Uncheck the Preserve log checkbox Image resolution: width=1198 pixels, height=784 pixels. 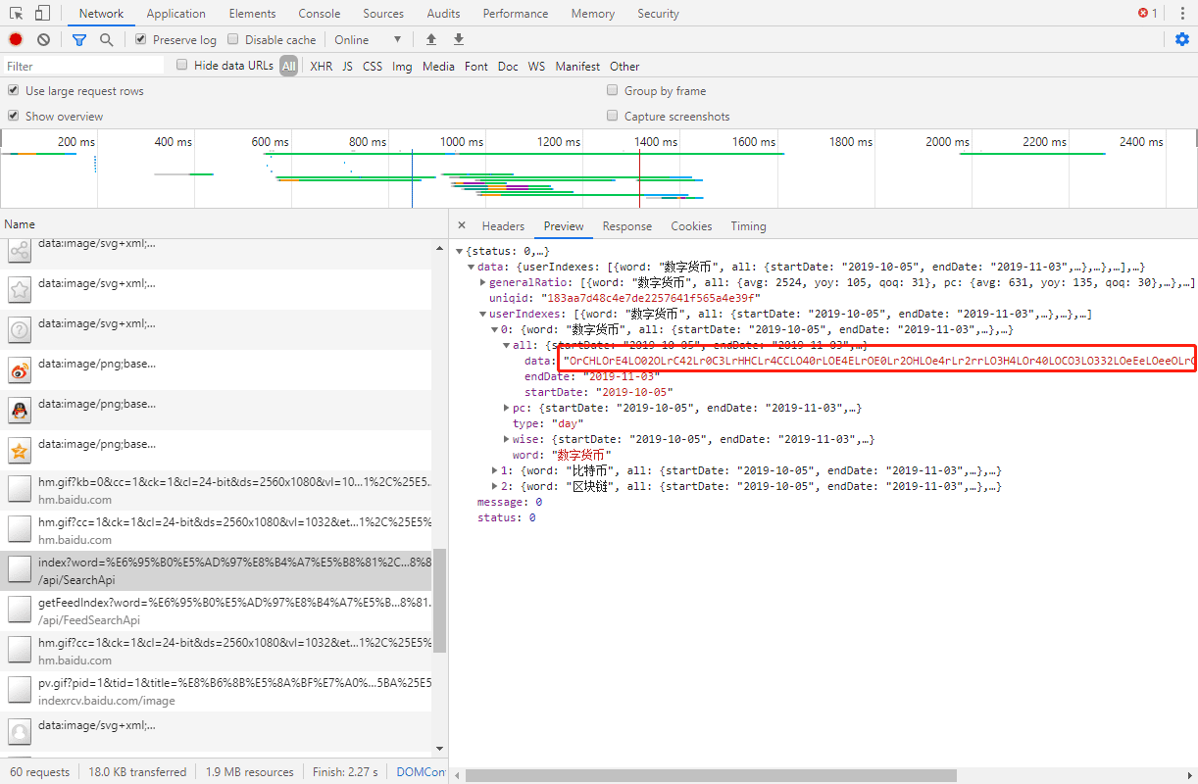[x=141, y=40]
